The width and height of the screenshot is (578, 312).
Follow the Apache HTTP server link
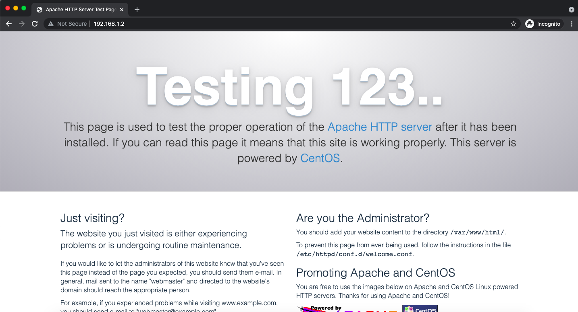(x=380, y=127)
